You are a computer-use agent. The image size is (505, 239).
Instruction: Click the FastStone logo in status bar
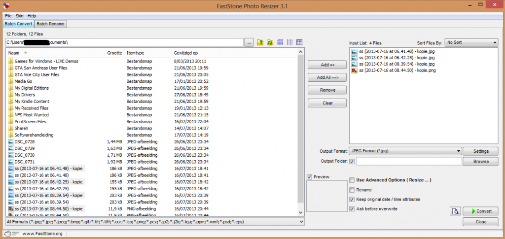12,234
